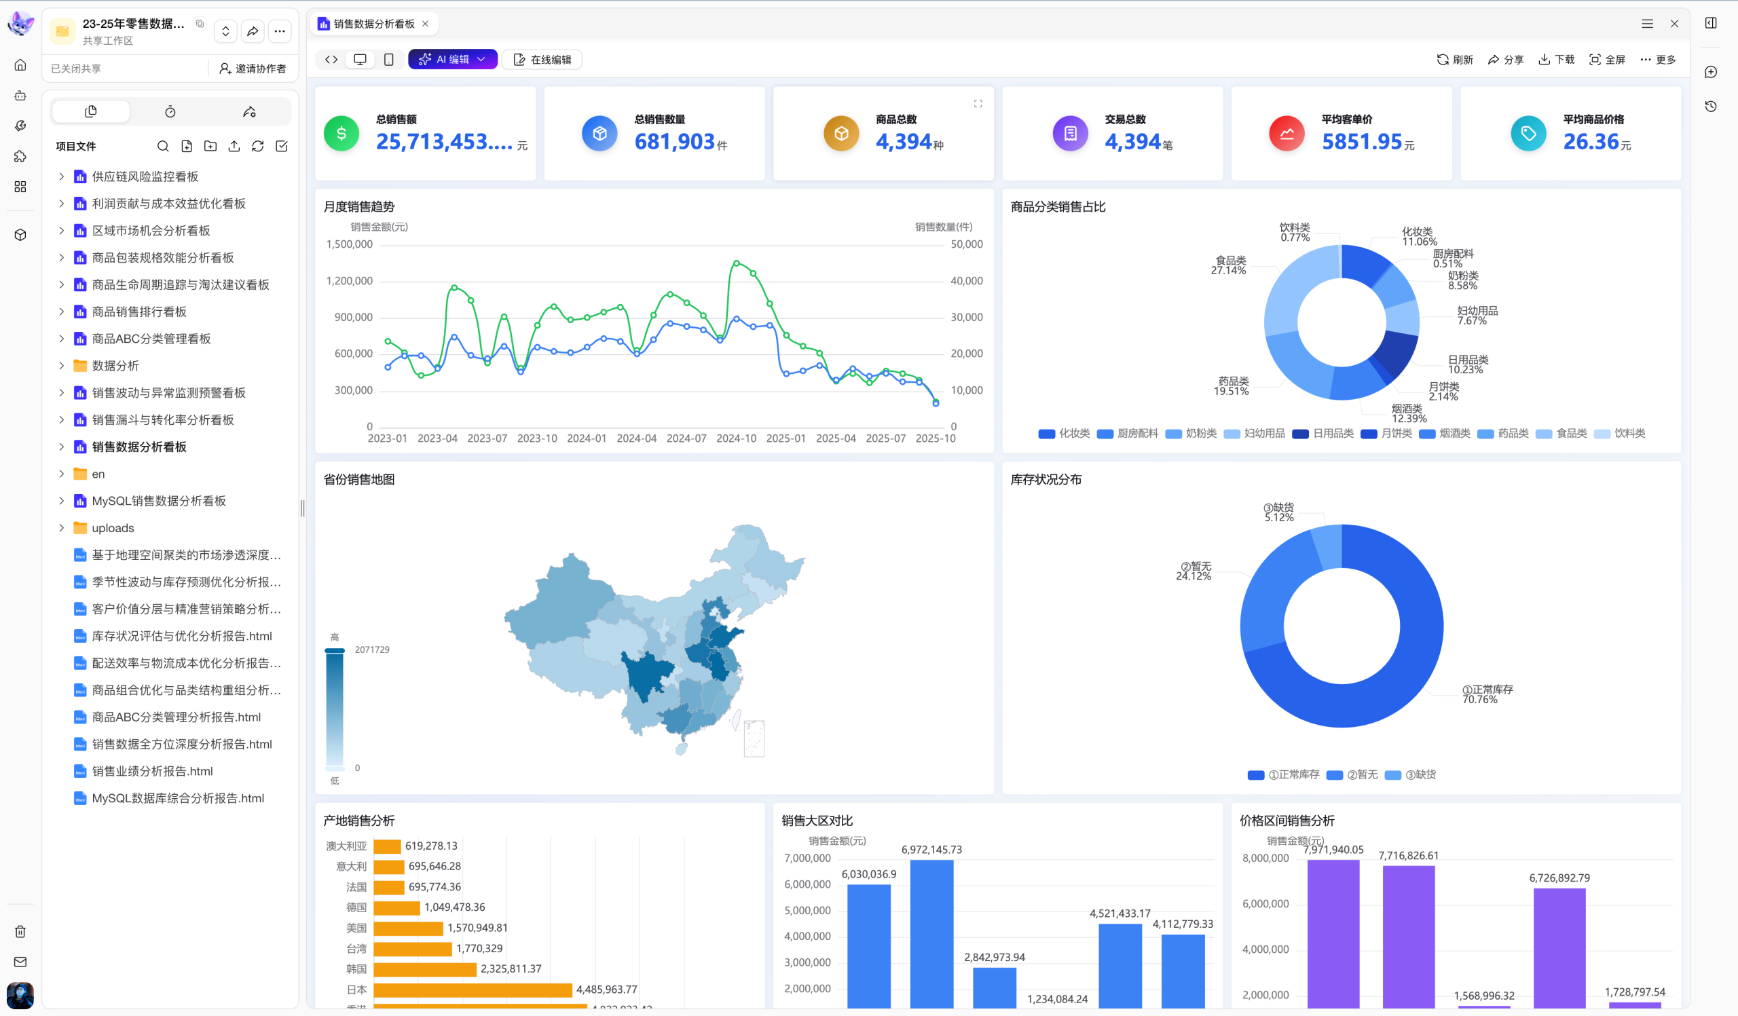Refresh the project files list
Image resolution: width=1738 pixels, height=1016 pixels.
257,146
